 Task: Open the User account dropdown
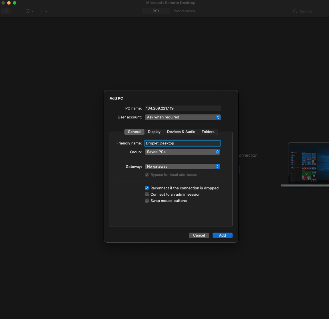183,117
